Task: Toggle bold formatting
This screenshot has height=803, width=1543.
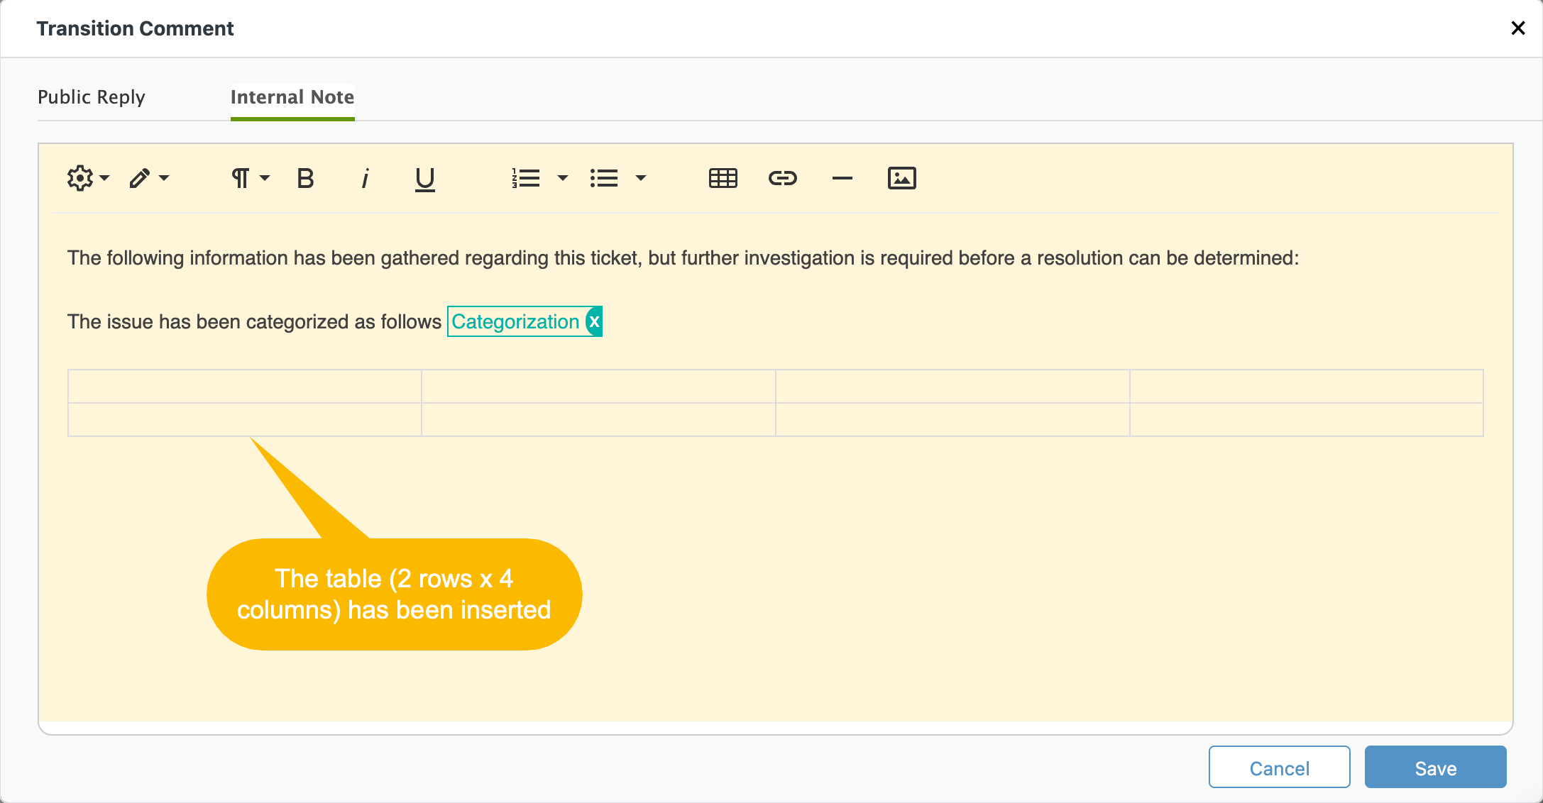Action: 305,178
